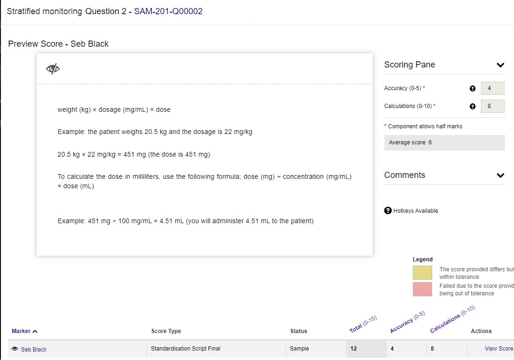The height and width of the screenshot is (360, 514).
Task: Click the help icon next to Accuracy
Action: coord(472,89)
